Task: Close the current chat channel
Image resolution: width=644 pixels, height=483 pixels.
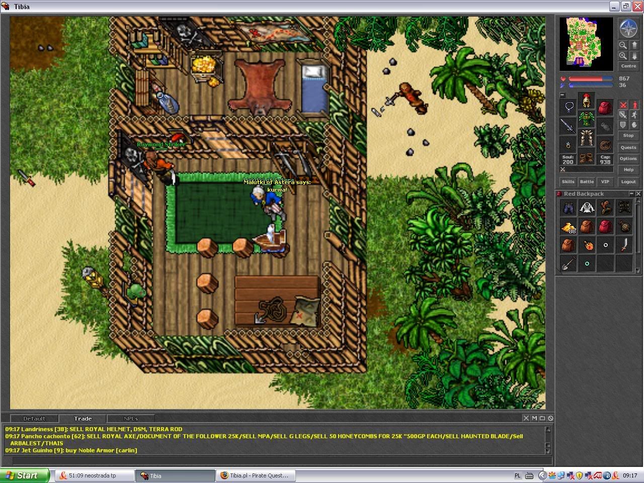Action: [526, 418]
